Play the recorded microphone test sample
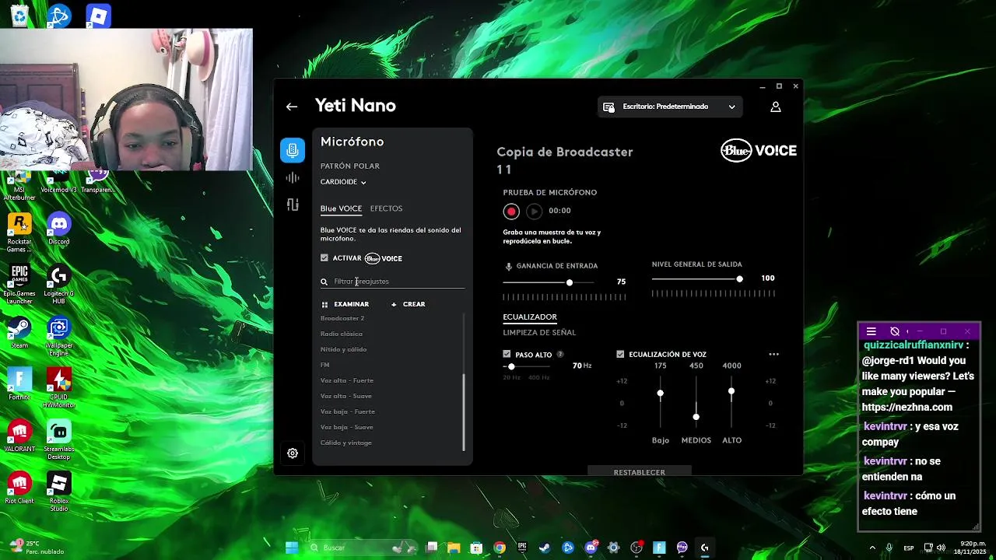Viewport: 996px width, 560px height. coord(534,211)
